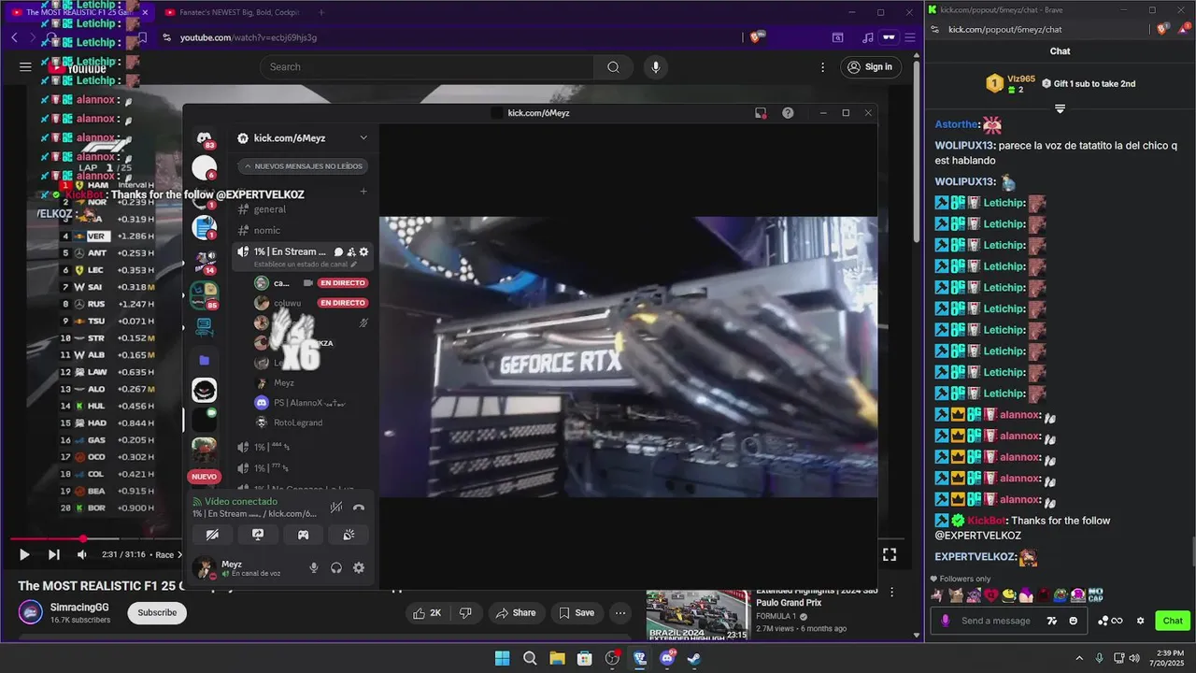Open YouTube settings three-dot menu
The height and width of the screenshot is (673, 1196).
(822, 66)
